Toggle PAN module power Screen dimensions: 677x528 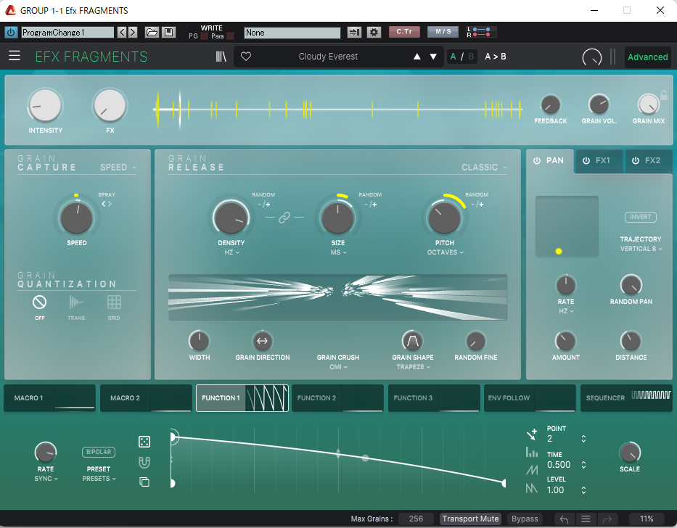tap(537, 160)
